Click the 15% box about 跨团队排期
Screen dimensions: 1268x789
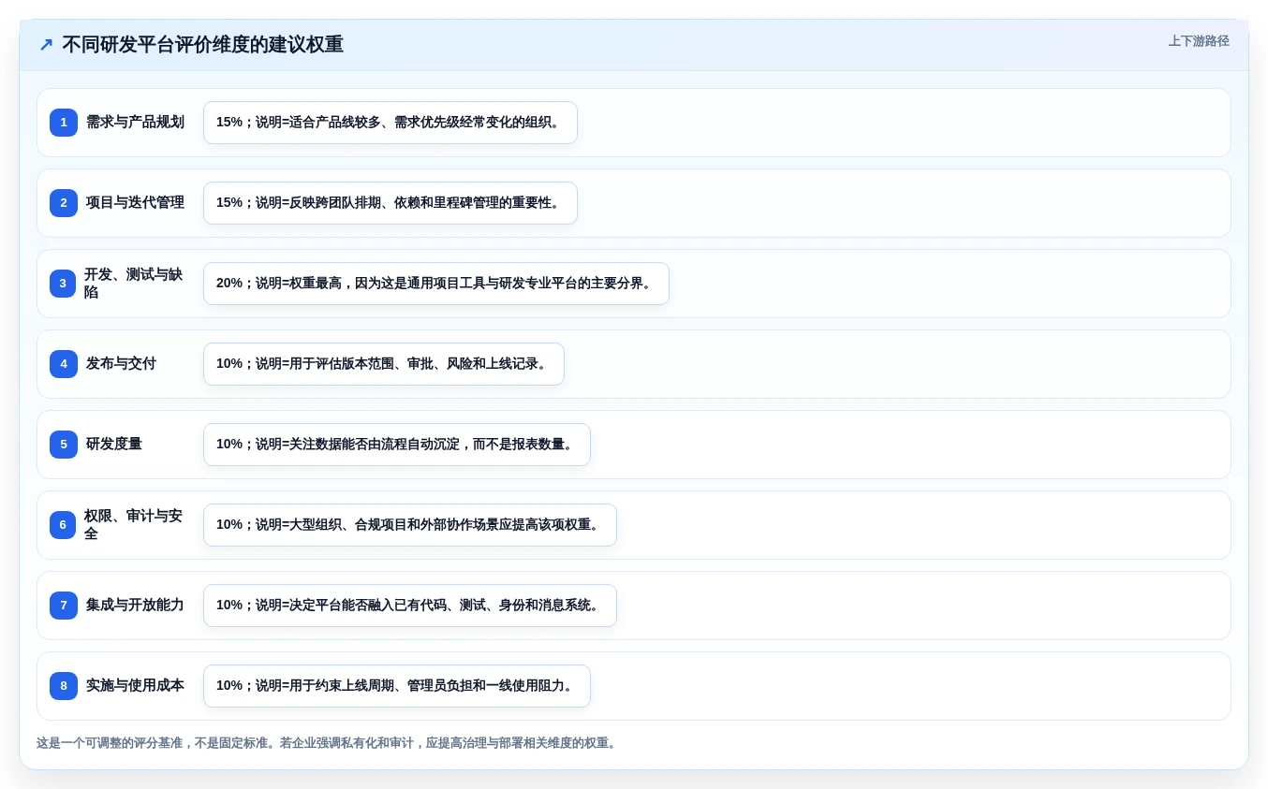click(x=391, y=203)
